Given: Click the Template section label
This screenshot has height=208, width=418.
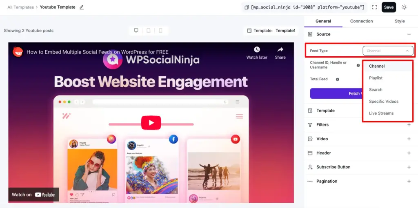Looking at the screenshot, I should click(x=325, y=111).
